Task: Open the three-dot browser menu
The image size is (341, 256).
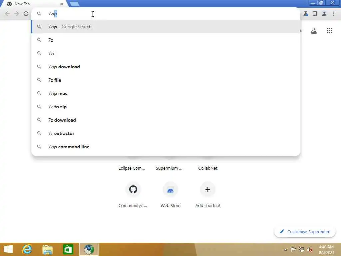Action: [x=334, y=14]
